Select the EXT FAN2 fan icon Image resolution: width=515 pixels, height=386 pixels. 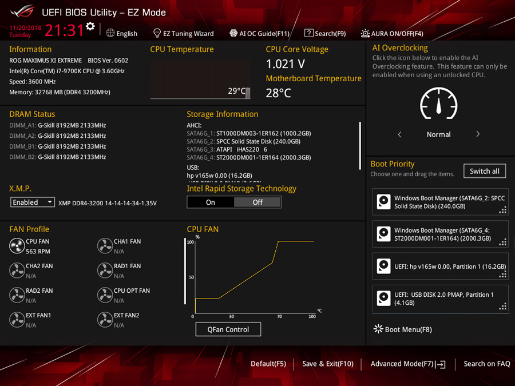(x=105, y=320)
